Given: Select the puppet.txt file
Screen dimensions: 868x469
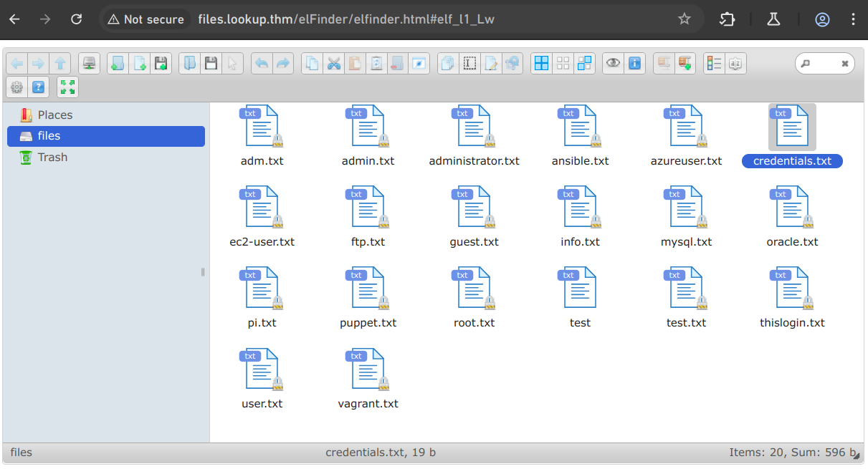Looking at the screenshot, I should tap(368, 298).
